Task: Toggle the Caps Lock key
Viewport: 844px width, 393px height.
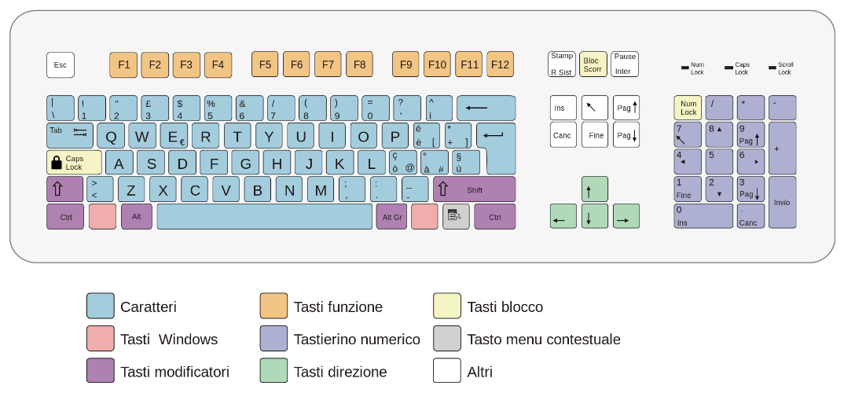Action: pyautogui.click(x=75, y=162)
